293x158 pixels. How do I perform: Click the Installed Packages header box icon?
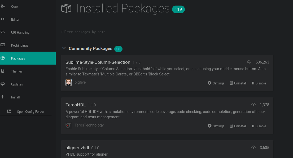(66, 8)
